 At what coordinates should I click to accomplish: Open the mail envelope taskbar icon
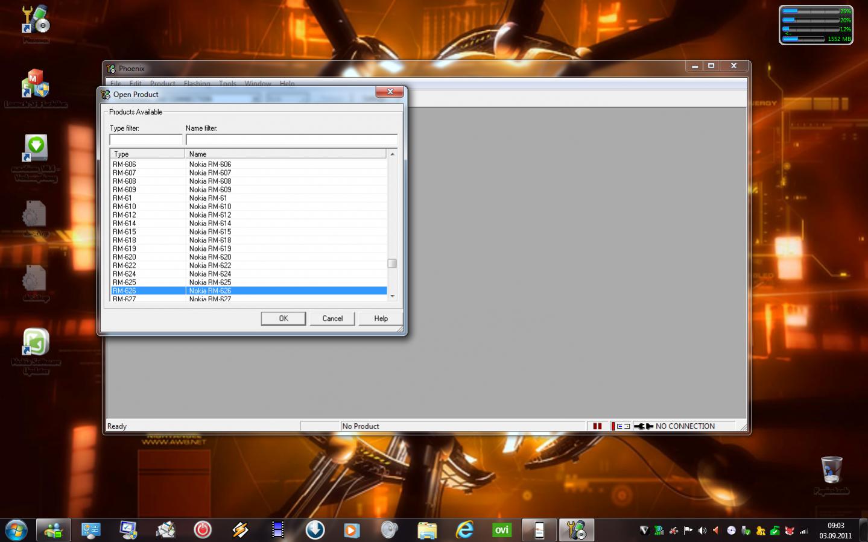pos(165,530)
